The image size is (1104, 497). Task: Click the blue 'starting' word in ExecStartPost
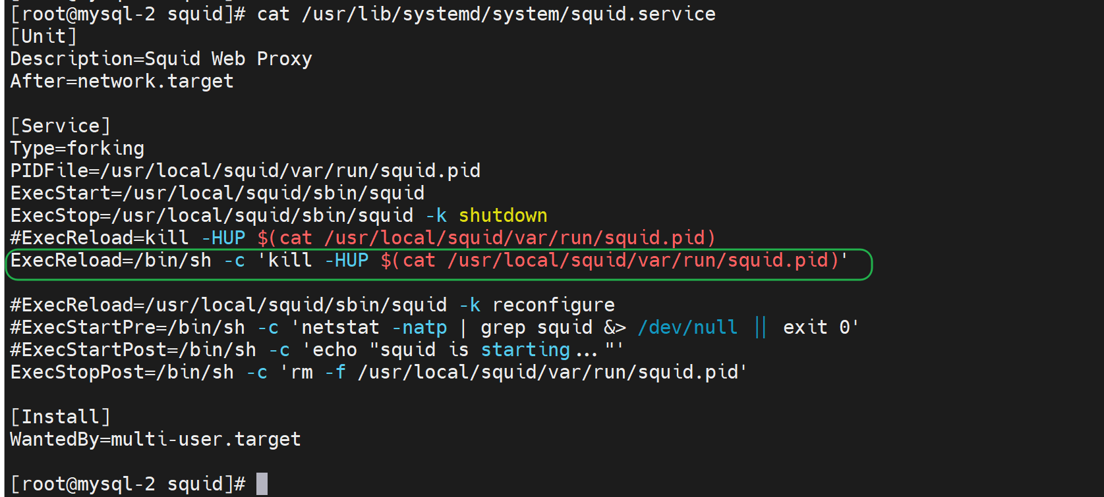coord(525,350)
